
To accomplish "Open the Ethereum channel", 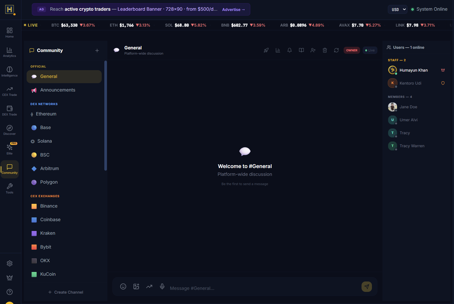I will pos(64,114).
